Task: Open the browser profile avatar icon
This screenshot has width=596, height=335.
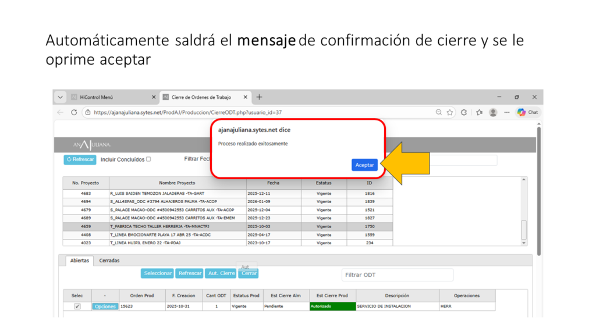Action: (x=493, y=112)
